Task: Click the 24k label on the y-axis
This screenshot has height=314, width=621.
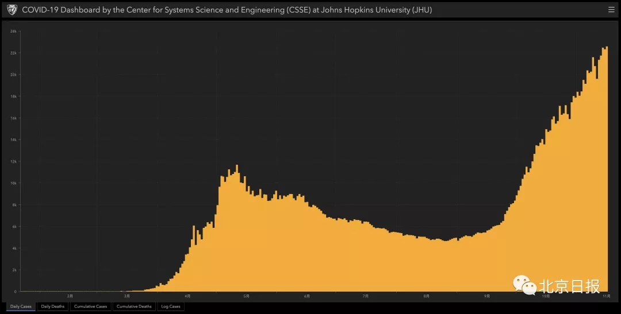Action: pos(13,31)
